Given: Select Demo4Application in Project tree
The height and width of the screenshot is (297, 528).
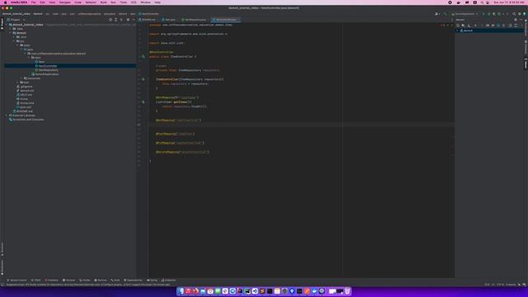Looking at the screenshot, I should pyautogui.click(x=46, y=74).
